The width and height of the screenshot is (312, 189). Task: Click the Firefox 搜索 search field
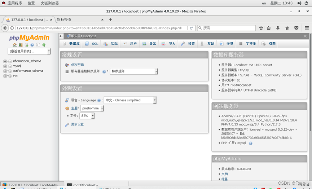coord(227,28)
